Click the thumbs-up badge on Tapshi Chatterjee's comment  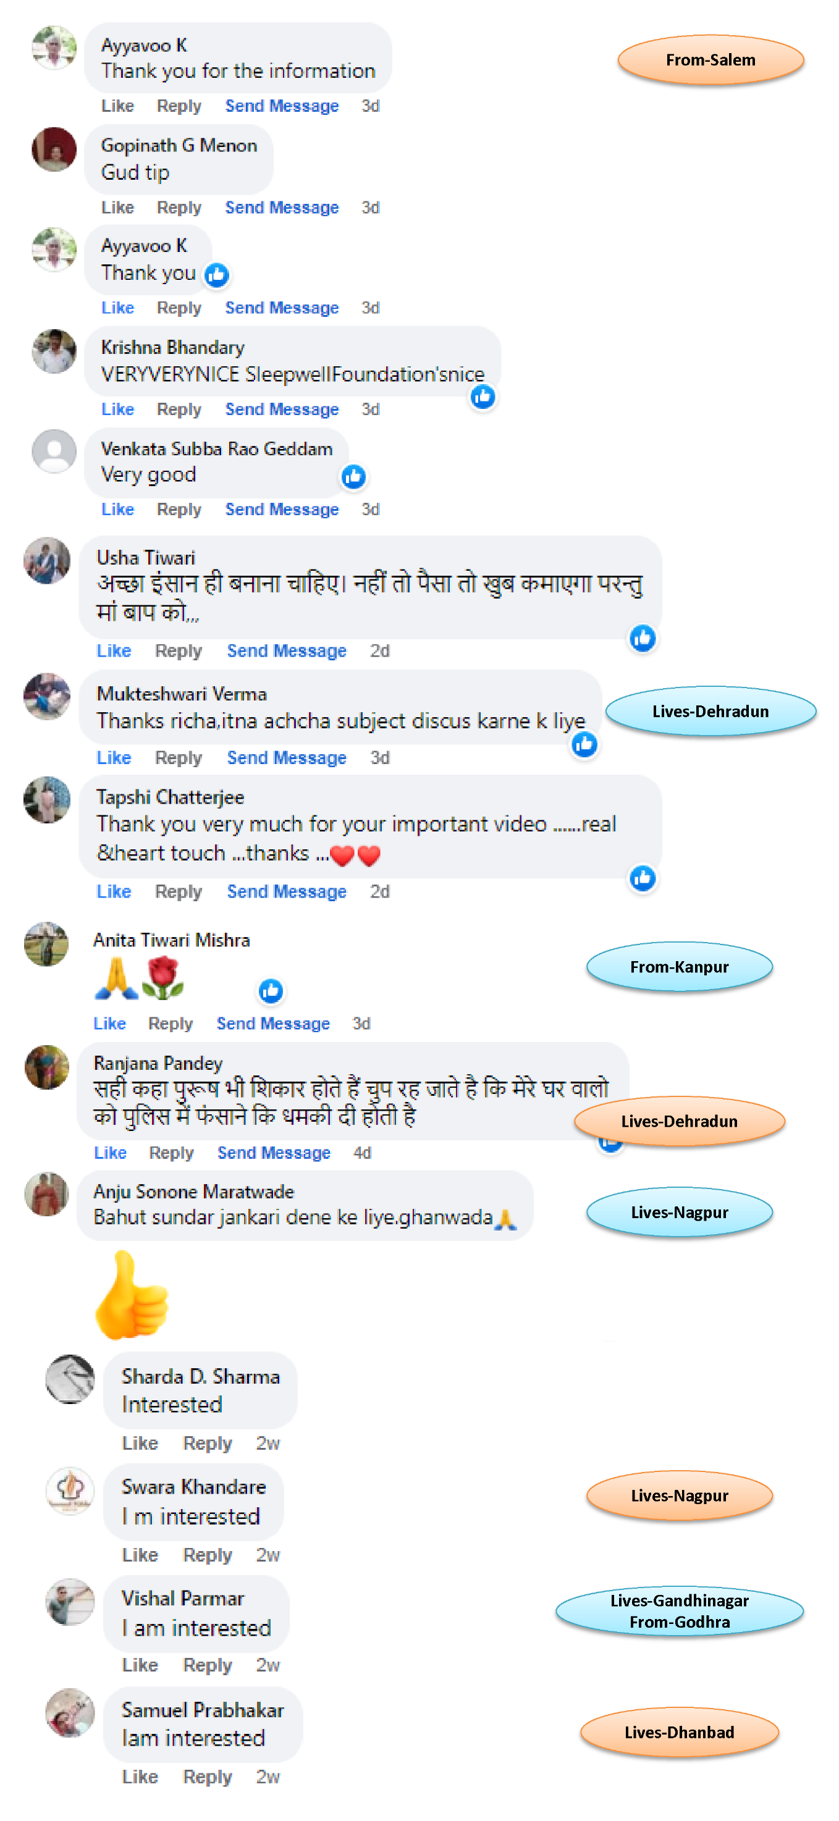point(643,878)
